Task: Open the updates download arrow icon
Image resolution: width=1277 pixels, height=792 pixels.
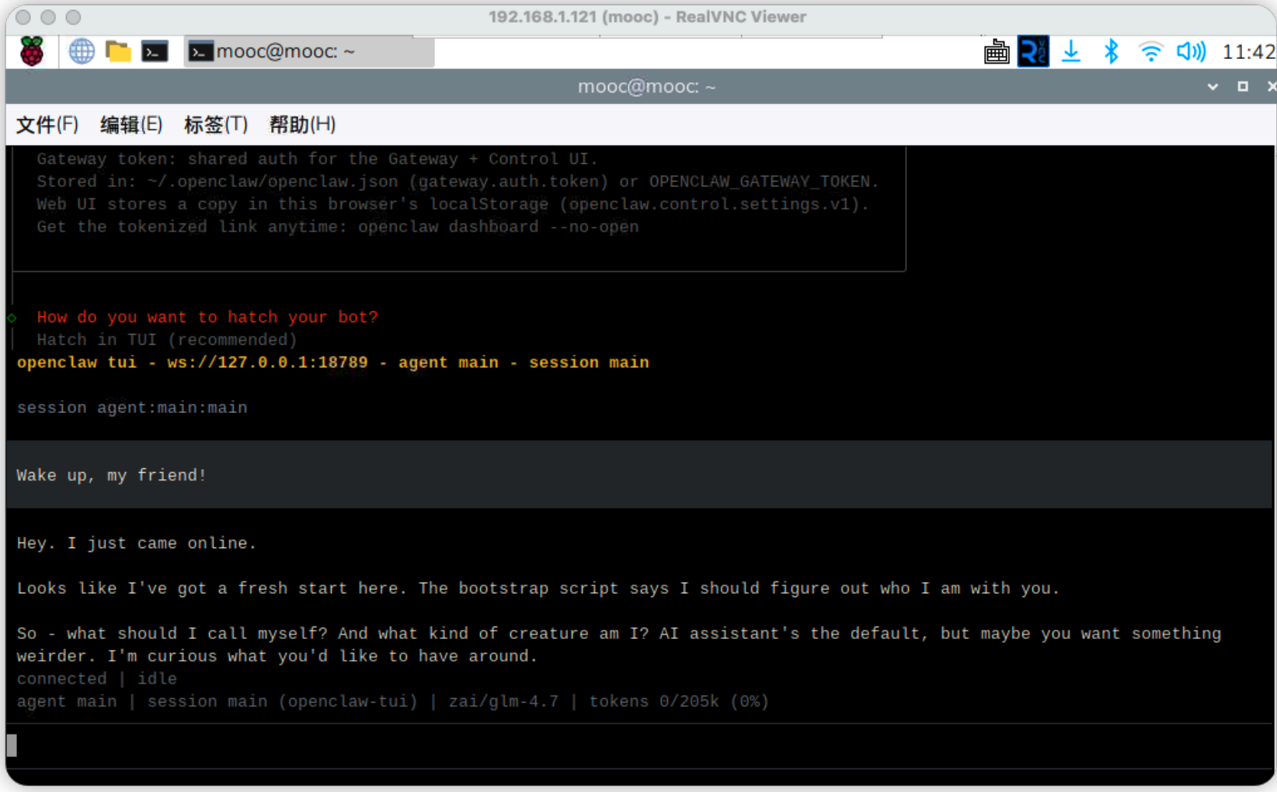Action: 1071,52
